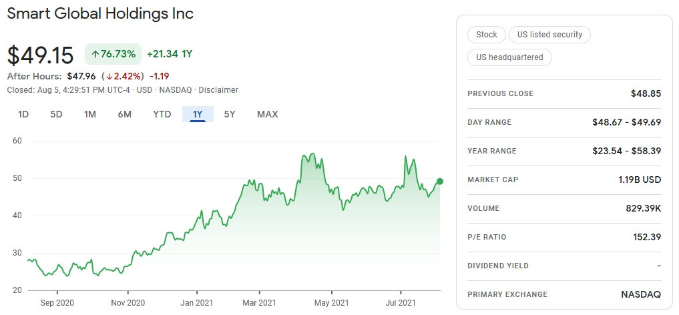Switch chart to 5Y range
This screenshot has width=679, height=315.
(x=230, y=114)
